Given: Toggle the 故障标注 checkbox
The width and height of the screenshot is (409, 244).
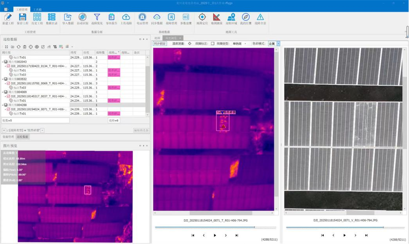Looking at the screenshot, I should point(213,43).
